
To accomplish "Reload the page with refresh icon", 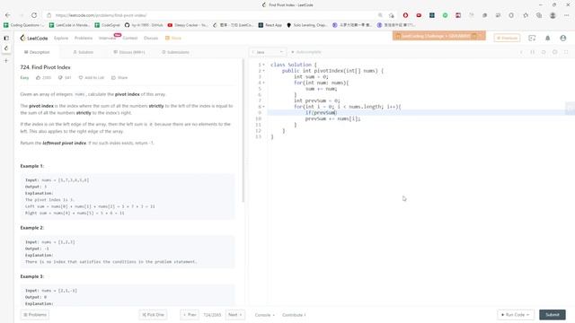I will 34,15.
